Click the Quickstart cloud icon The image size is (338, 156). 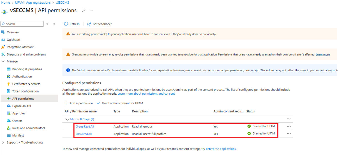click(3, 40)
